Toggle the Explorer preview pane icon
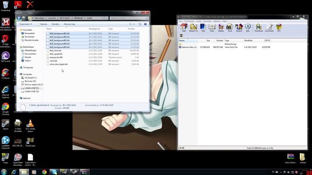 tap(139, 24)
